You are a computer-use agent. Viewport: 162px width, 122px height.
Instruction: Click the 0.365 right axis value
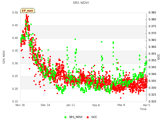152,40
